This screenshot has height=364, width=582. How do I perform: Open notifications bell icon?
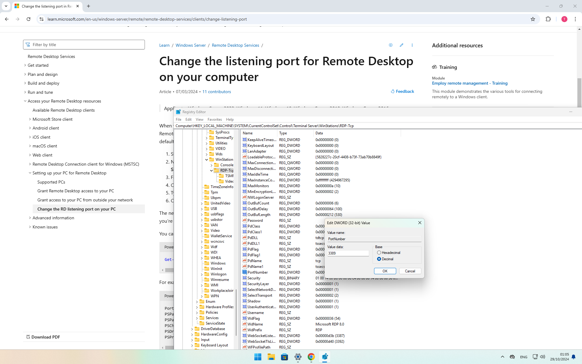point(574,357)
